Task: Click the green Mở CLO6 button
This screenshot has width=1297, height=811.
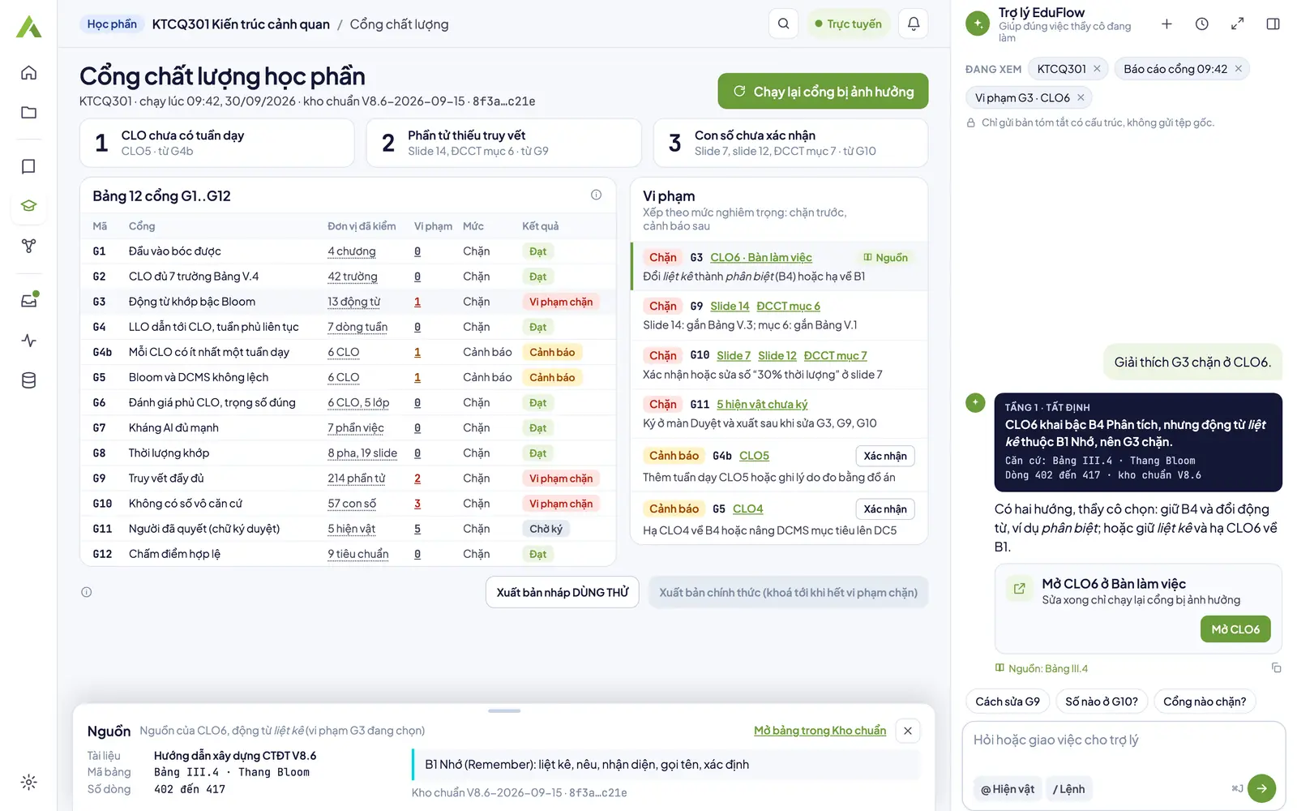Action: [x=1235, y=629]
